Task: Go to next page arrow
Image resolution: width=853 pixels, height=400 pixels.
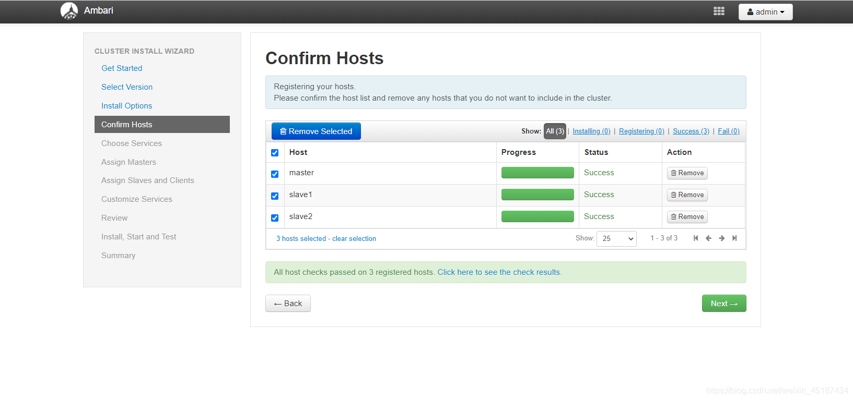Action: tap(722, 238)
